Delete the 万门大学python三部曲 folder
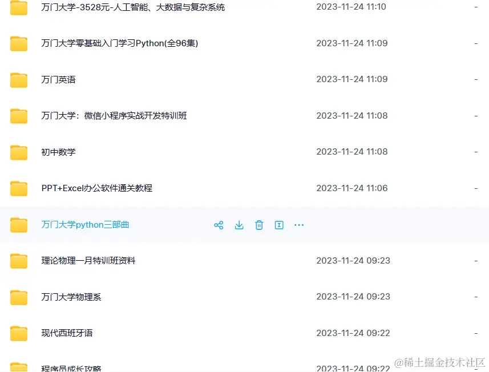 point(259,225)
